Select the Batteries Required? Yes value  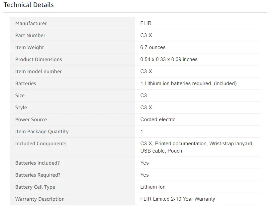coord(144,175)
